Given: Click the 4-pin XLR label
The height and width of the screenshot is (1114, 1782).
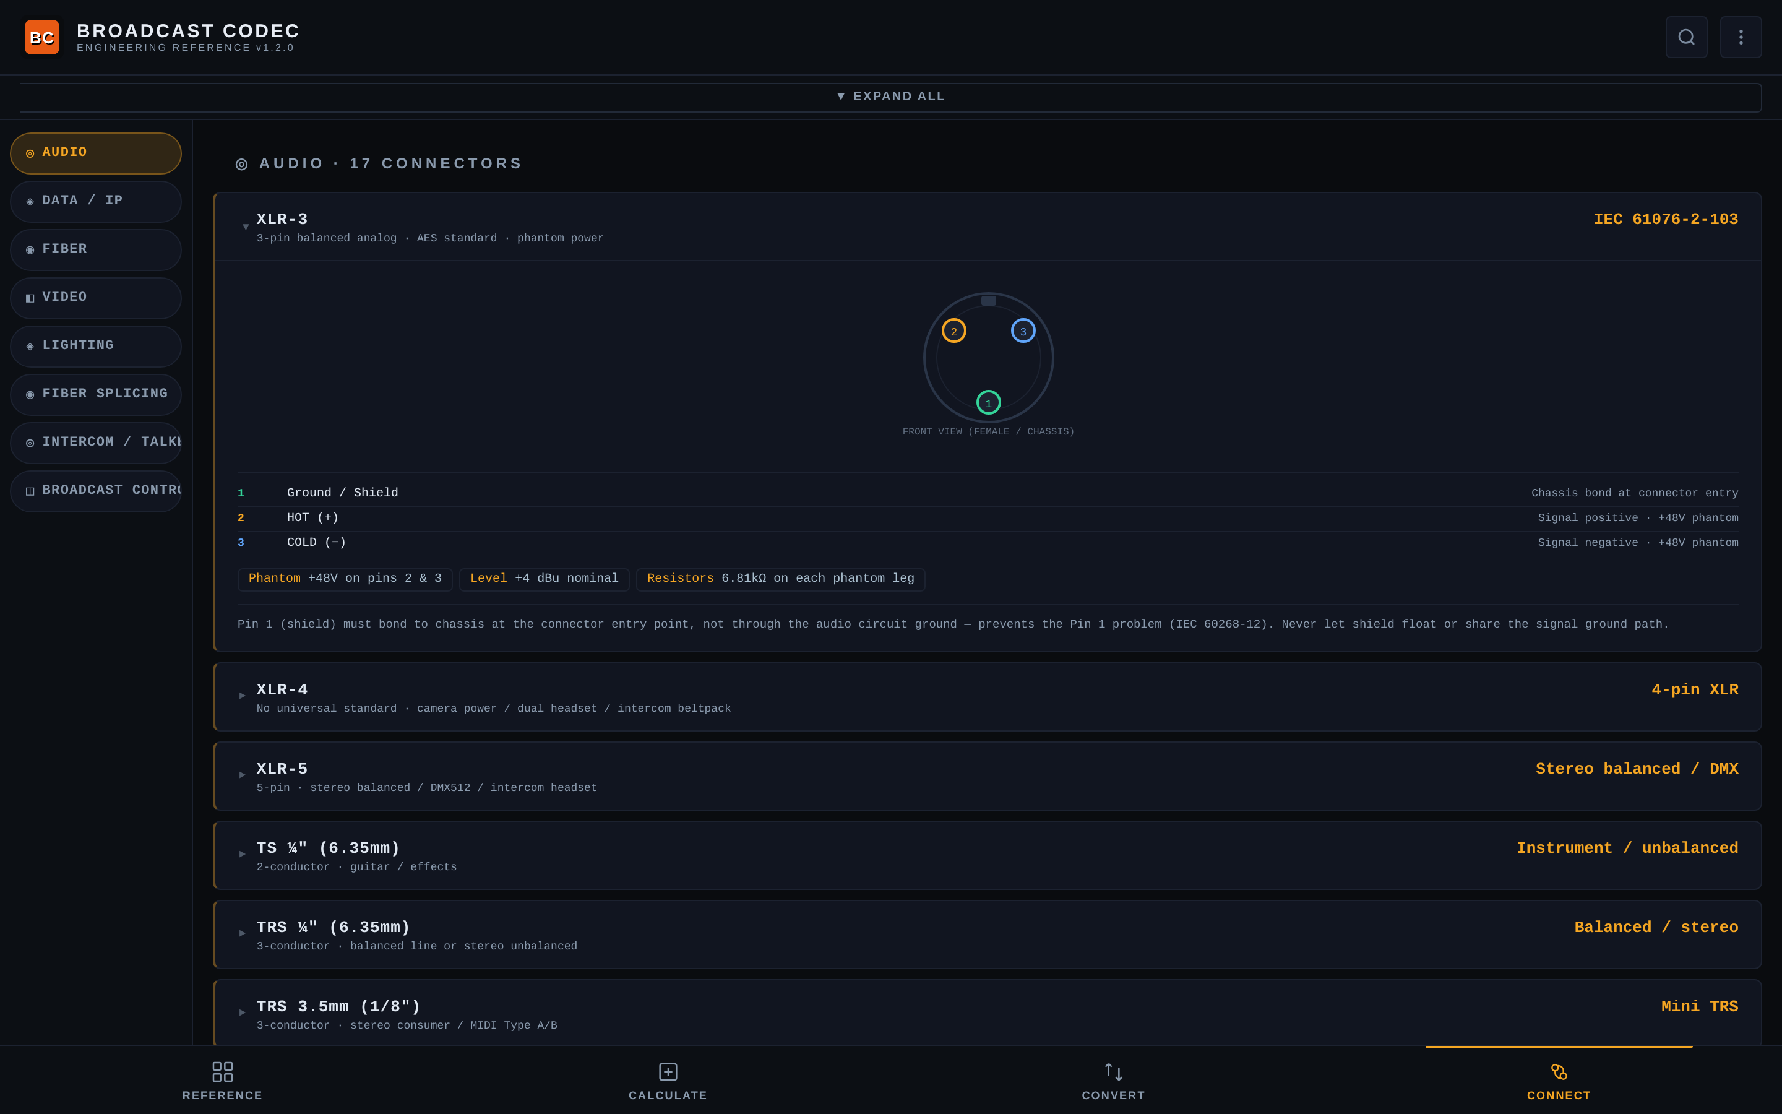Looking at the screenshot, I should [1694, 689].
